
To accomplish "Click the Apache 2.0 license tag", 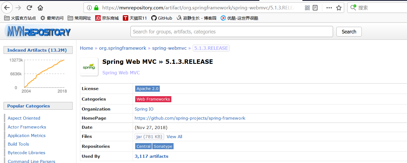I will tap(147, 89).
